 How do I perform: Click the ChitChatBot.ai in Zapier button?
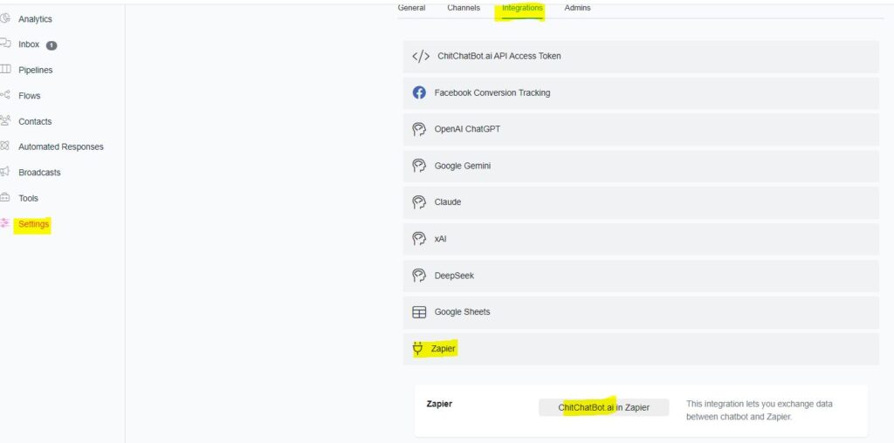point(604,407)
